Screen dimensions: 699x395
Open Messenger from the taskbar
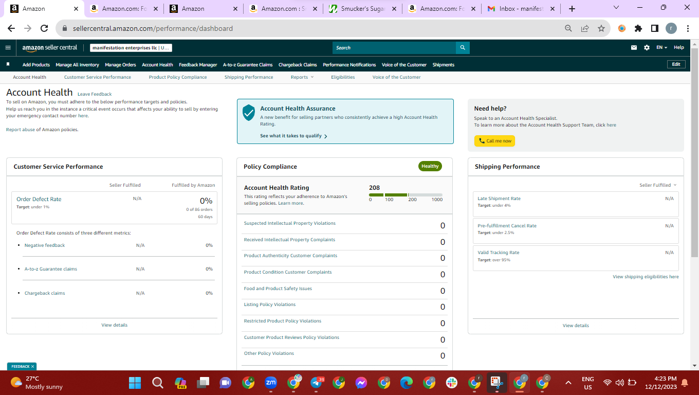[x=361, y=383]
